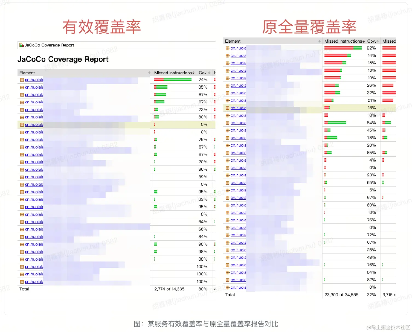Click the 3,716 missed total in 原全量覆盖率 report
Viewport: 412px width, 332px height.
pyautogui.click(x=389, y=295)
